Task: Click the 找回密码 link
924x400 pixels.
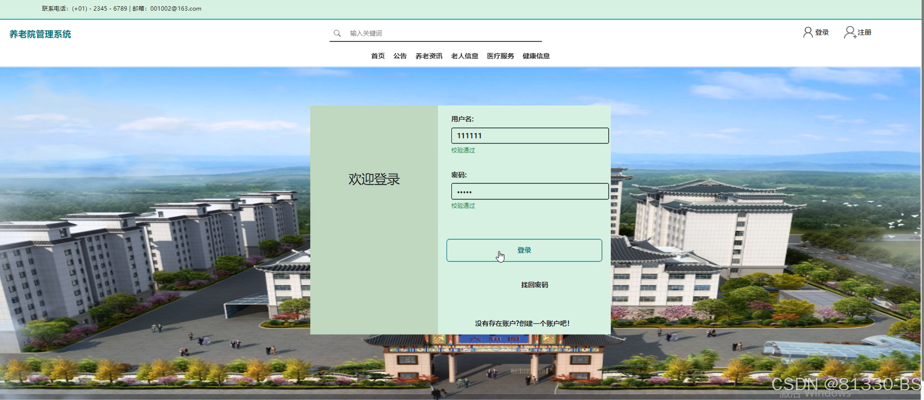Action: 534,285
